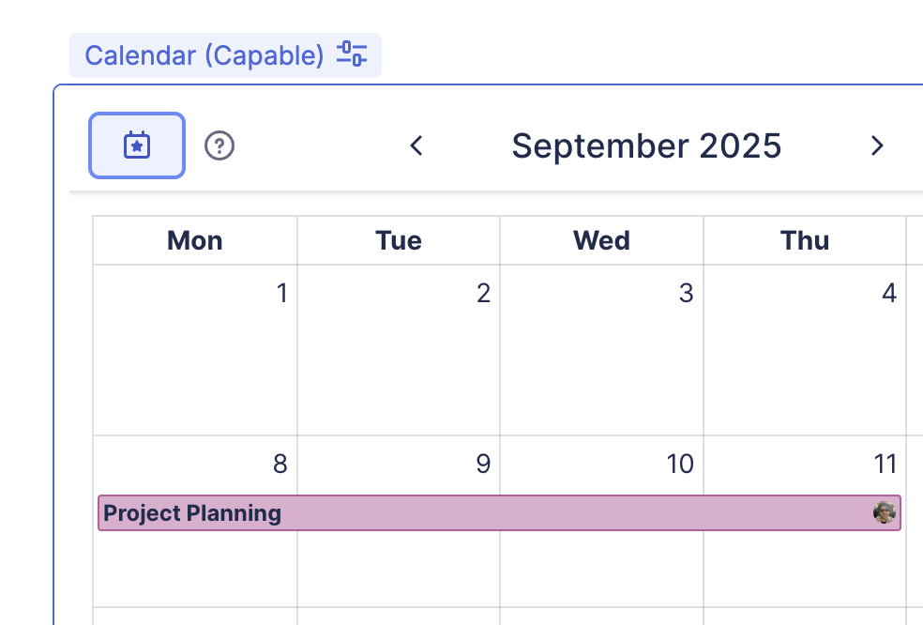Screen dimensions: 923x625
Task: Select the September 2 day cell
Action: click(x=398, y=357)
